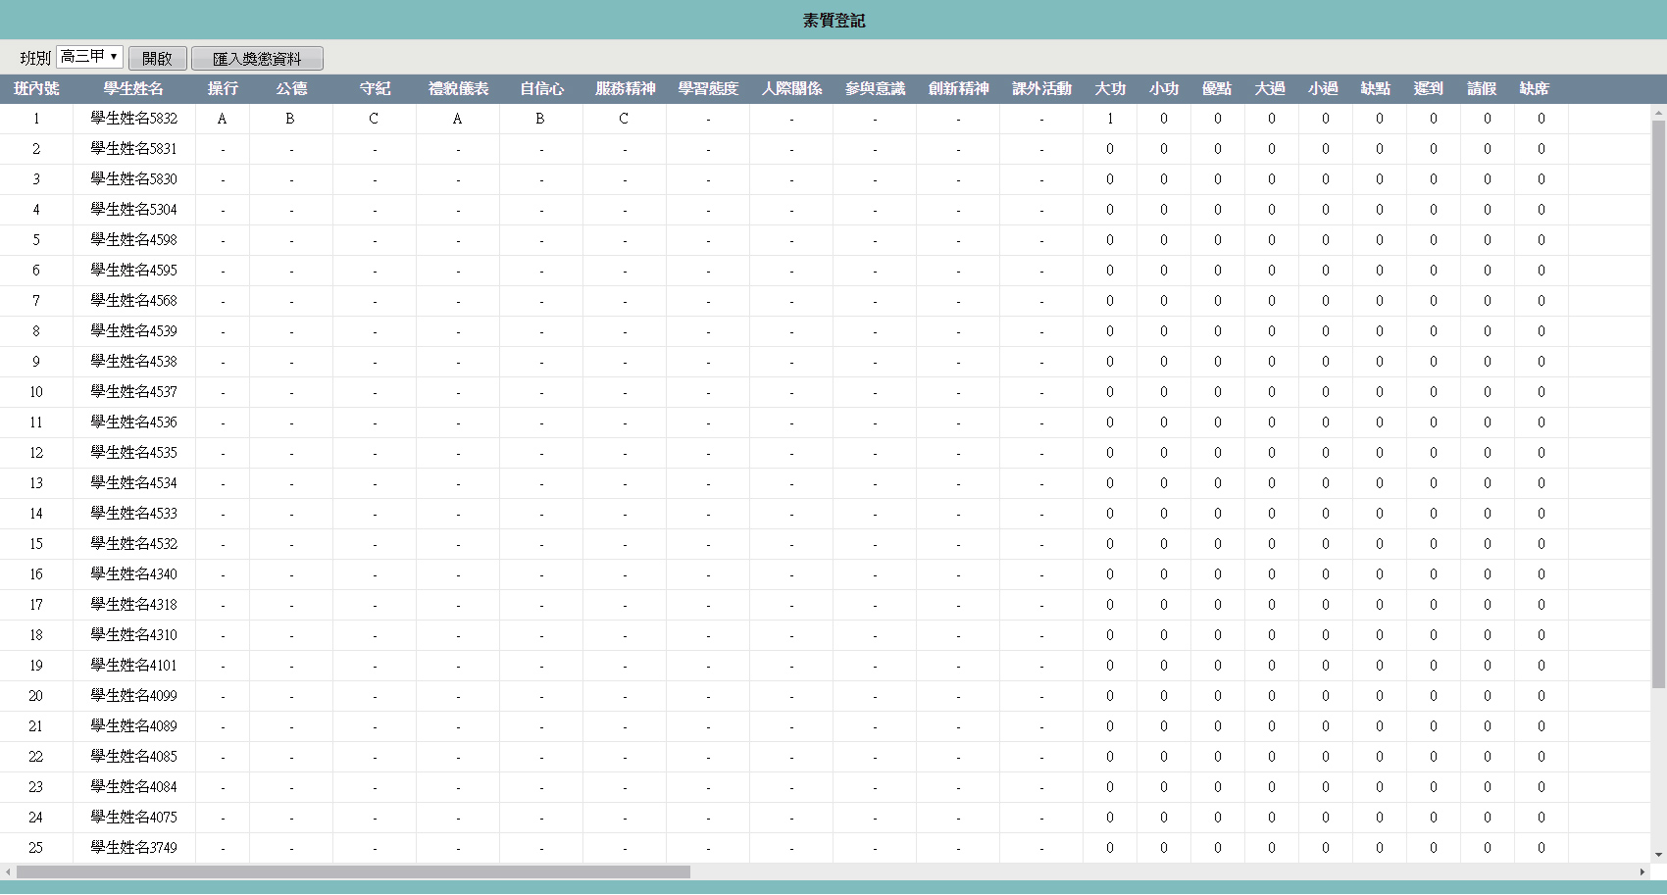
Task: Click the 守紀 cell showing C in row 1
Action: click(x=374, y=119)
